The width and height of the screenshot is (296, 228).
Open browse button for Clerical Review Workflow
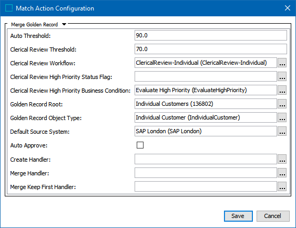282,63
